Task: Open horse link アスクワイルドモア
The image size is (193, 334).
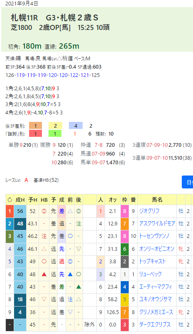Action: point(157,223)
